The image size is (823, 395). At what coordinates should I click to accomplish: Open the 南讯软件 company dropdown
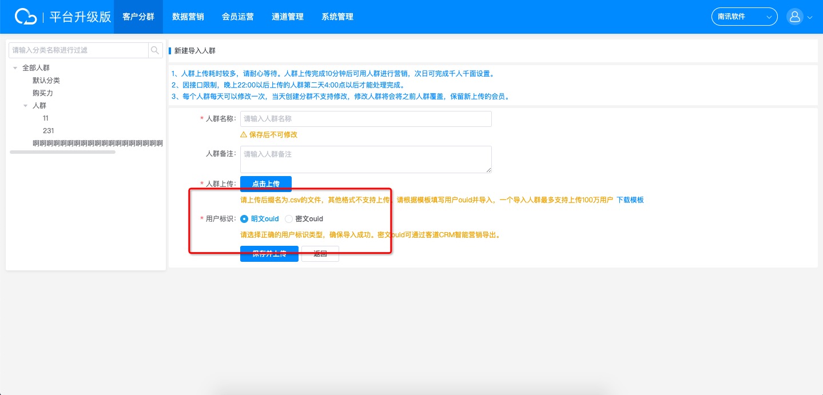744,17
